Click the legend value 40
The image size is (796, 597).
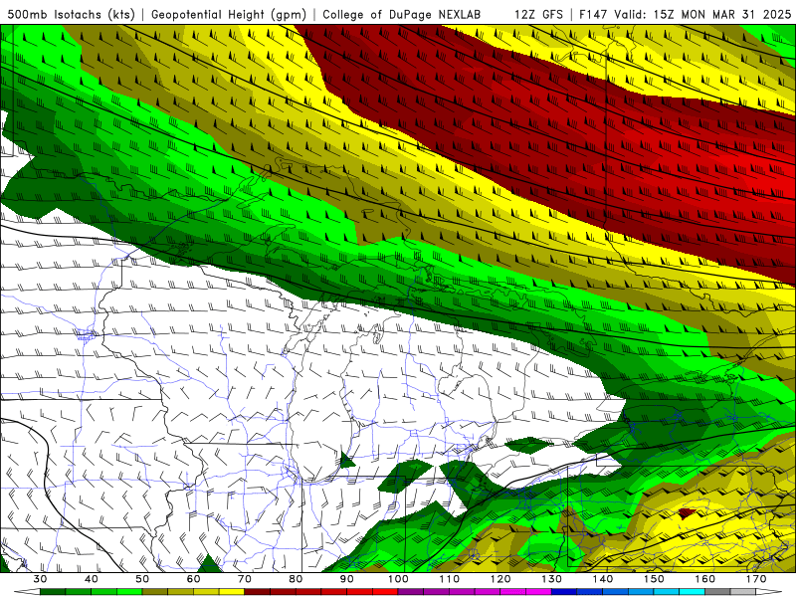point(91,579)
